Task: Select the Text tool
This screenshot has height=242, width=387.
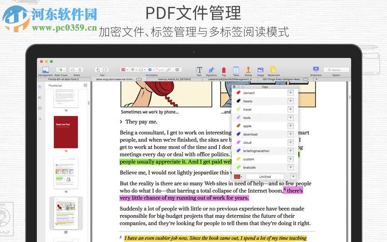Action: [199, 70]
